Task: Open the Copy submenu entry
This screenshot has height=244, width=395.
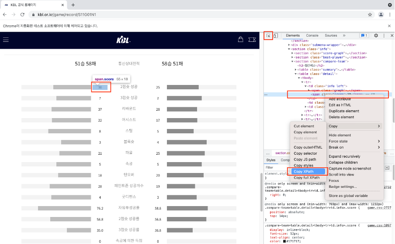Action: tap(354, 126)
